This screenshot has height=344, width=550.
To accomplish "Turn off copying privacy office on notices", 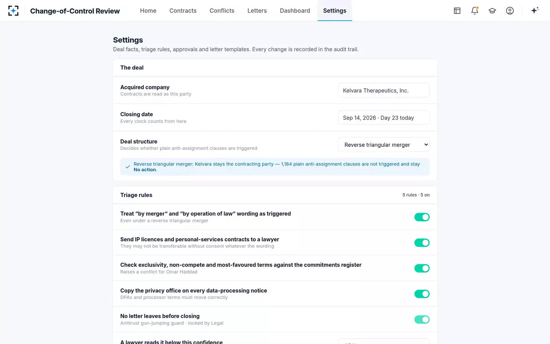I will (422, 294).
